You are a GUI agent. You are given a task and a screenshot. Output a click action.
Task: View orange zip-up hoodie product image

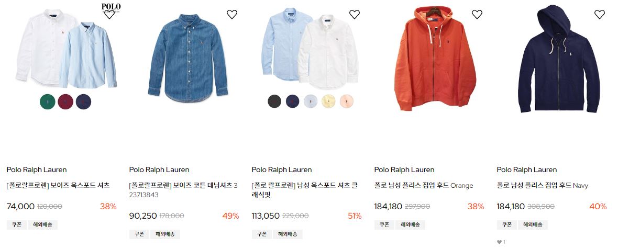435,59
